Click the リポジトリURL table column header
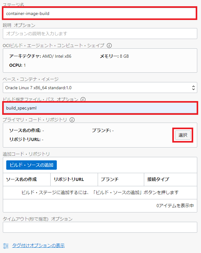This screenshot has width=201, height=253. pos(69,179)
